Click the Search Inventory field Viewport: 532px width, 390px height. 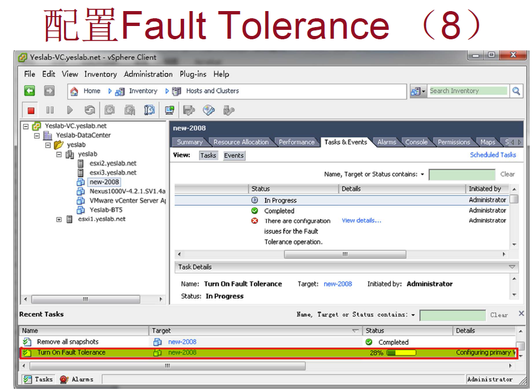click(x=468, y=91)
